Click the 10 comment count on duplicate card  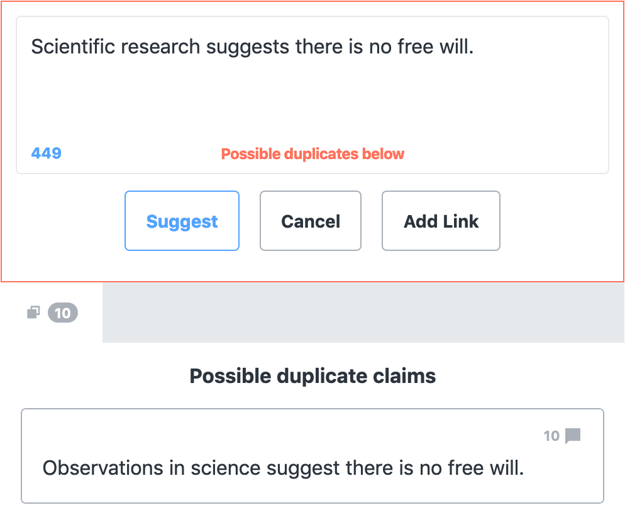551,436
